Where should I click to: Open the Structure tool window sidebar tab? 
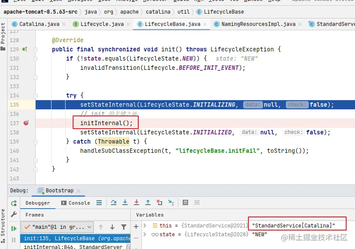tap(3, 226)
